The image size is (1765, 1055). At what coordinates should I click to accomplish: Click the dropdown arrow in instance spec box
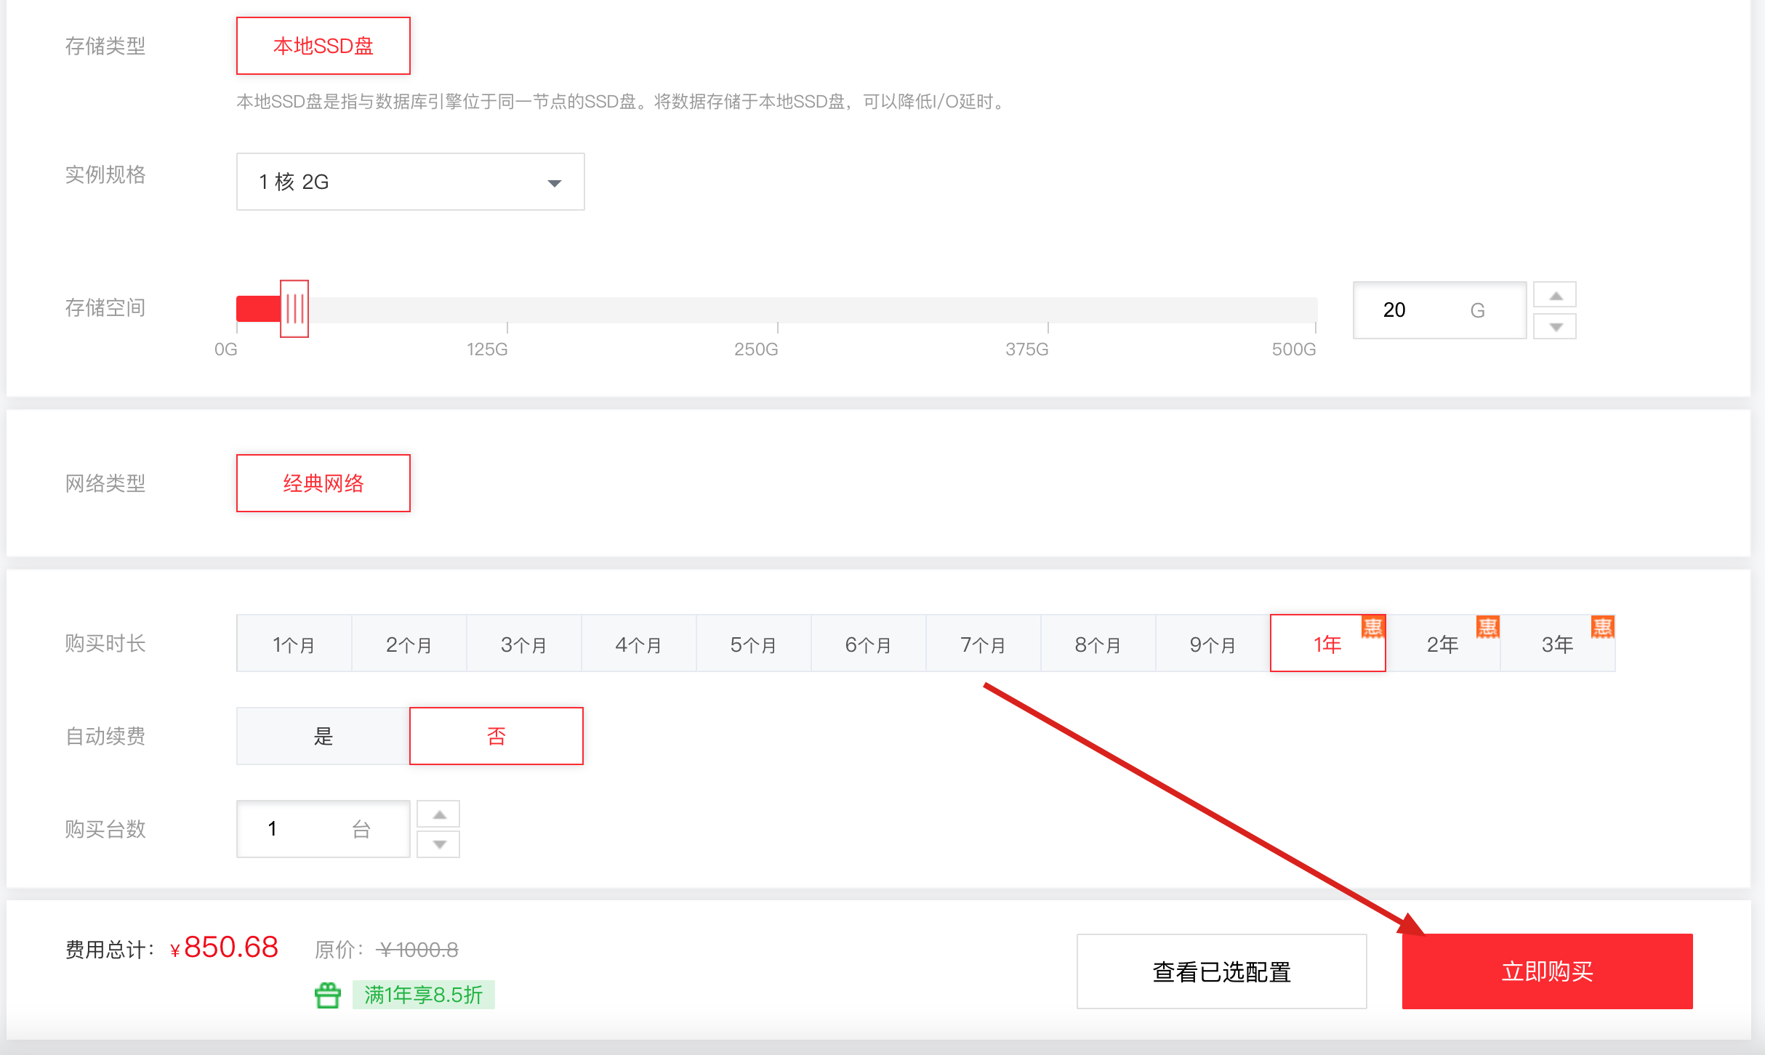click(x=555, y=183)
